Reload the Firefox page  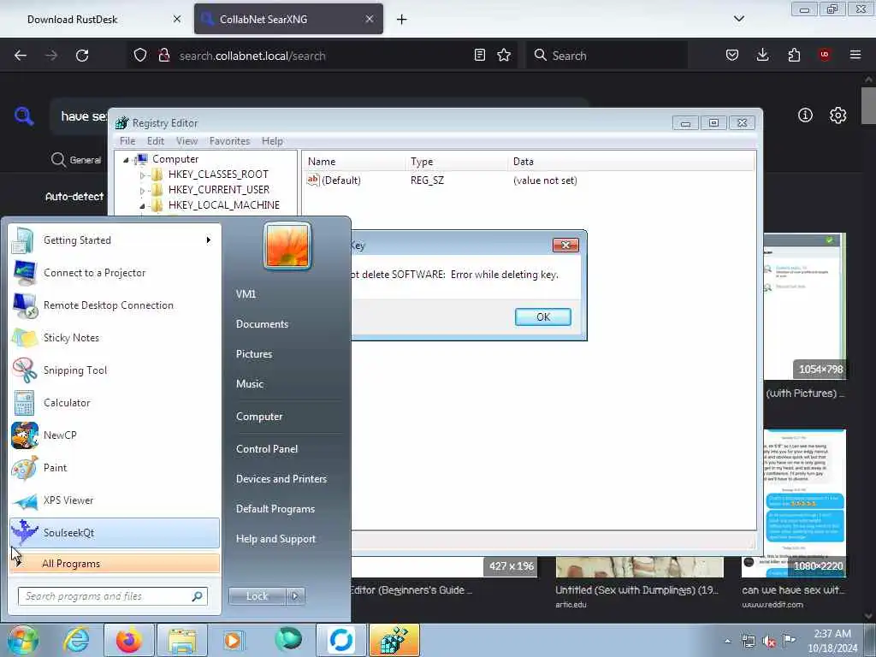(82, 56)
